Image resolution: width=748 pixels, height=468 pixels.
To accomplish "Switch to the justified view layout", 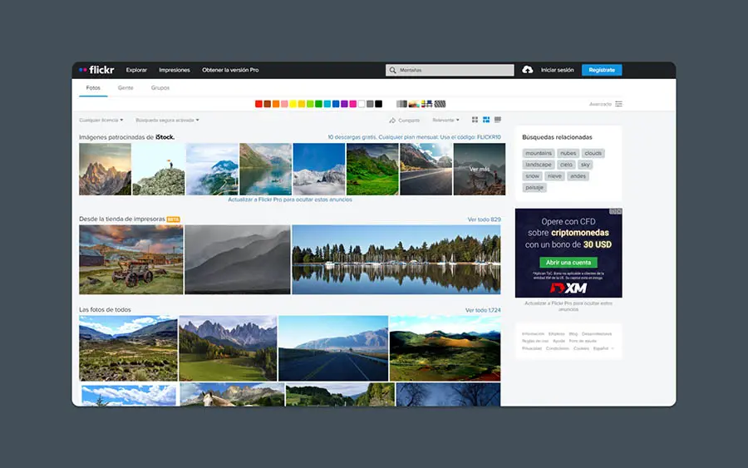I will 486,121.
